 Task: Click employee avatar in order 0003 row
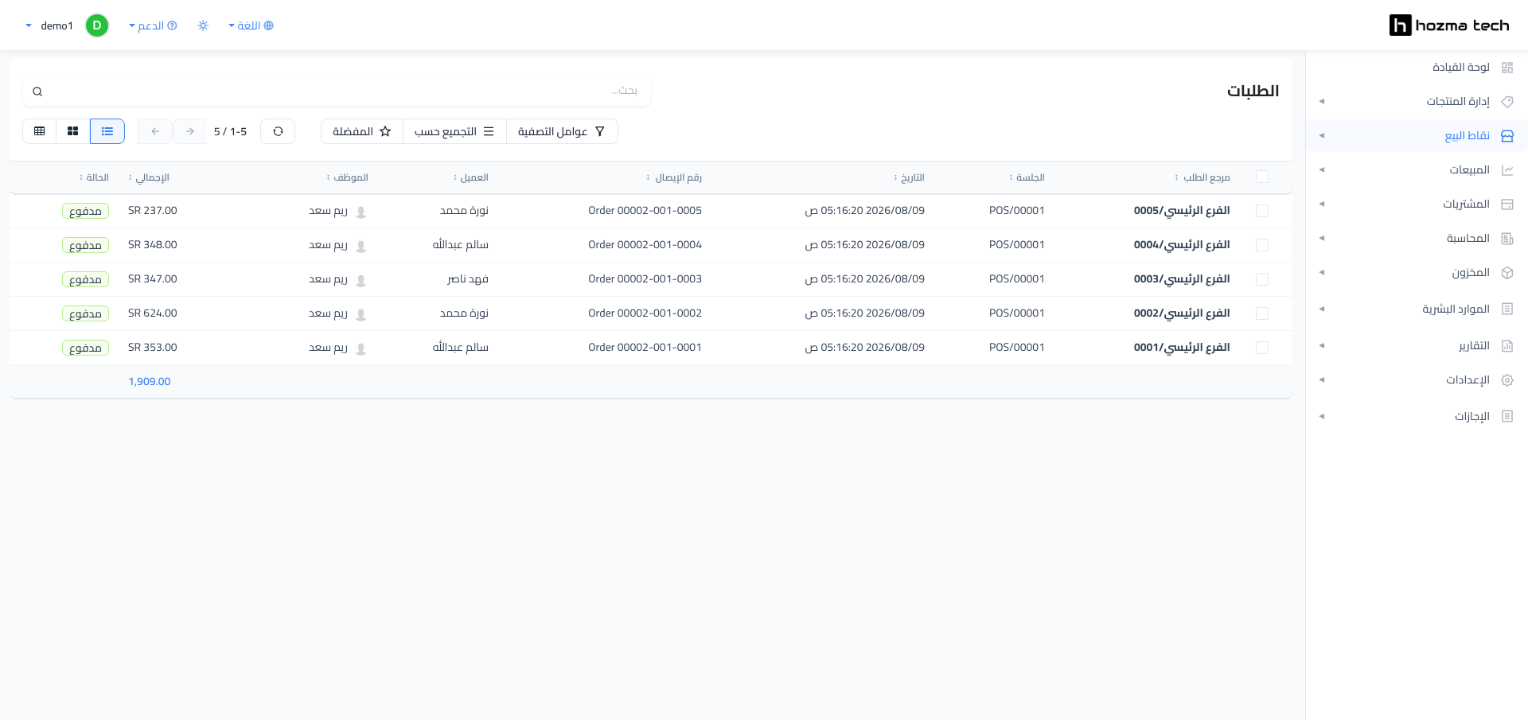[x=361, y=280]
